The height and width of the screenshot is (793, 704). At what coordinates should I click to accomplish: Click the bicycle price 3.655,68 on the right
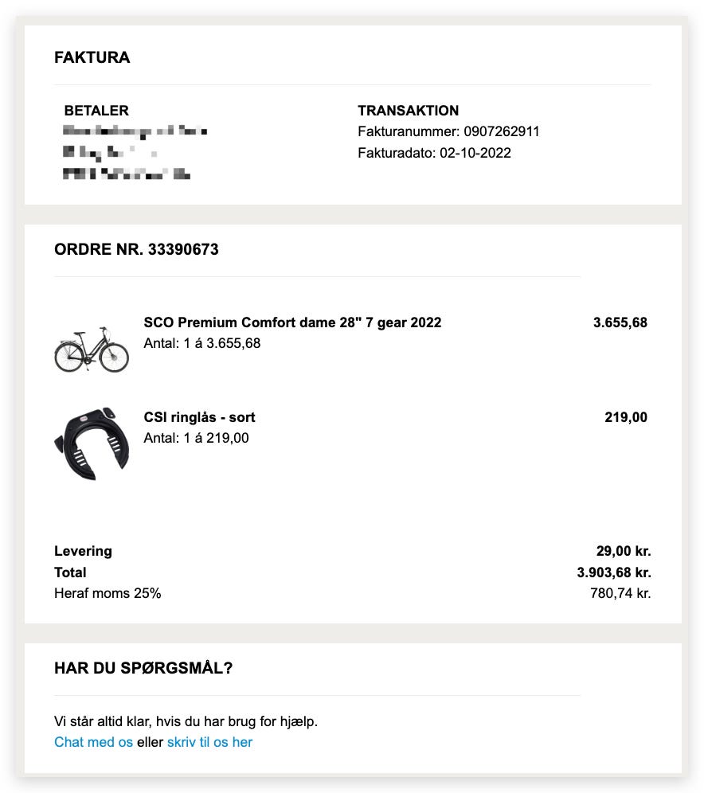(620, 322)
